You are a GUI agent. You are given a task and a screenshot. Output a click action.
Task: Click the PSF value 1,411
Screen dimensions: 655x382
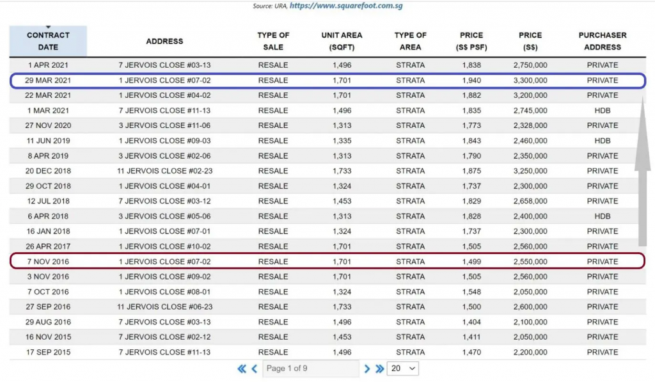471,337
